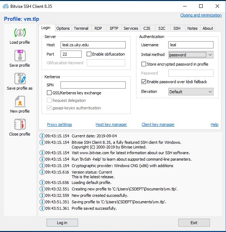Tick GSS/Kerberos key exchange checkbox
The height and width of the screenshot is (232, 226).
click(x=49, y=93)
